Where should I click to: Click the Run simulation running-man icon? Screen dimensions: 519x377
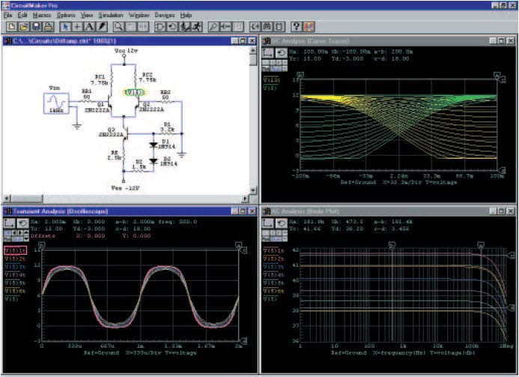(x=195, y=26)
